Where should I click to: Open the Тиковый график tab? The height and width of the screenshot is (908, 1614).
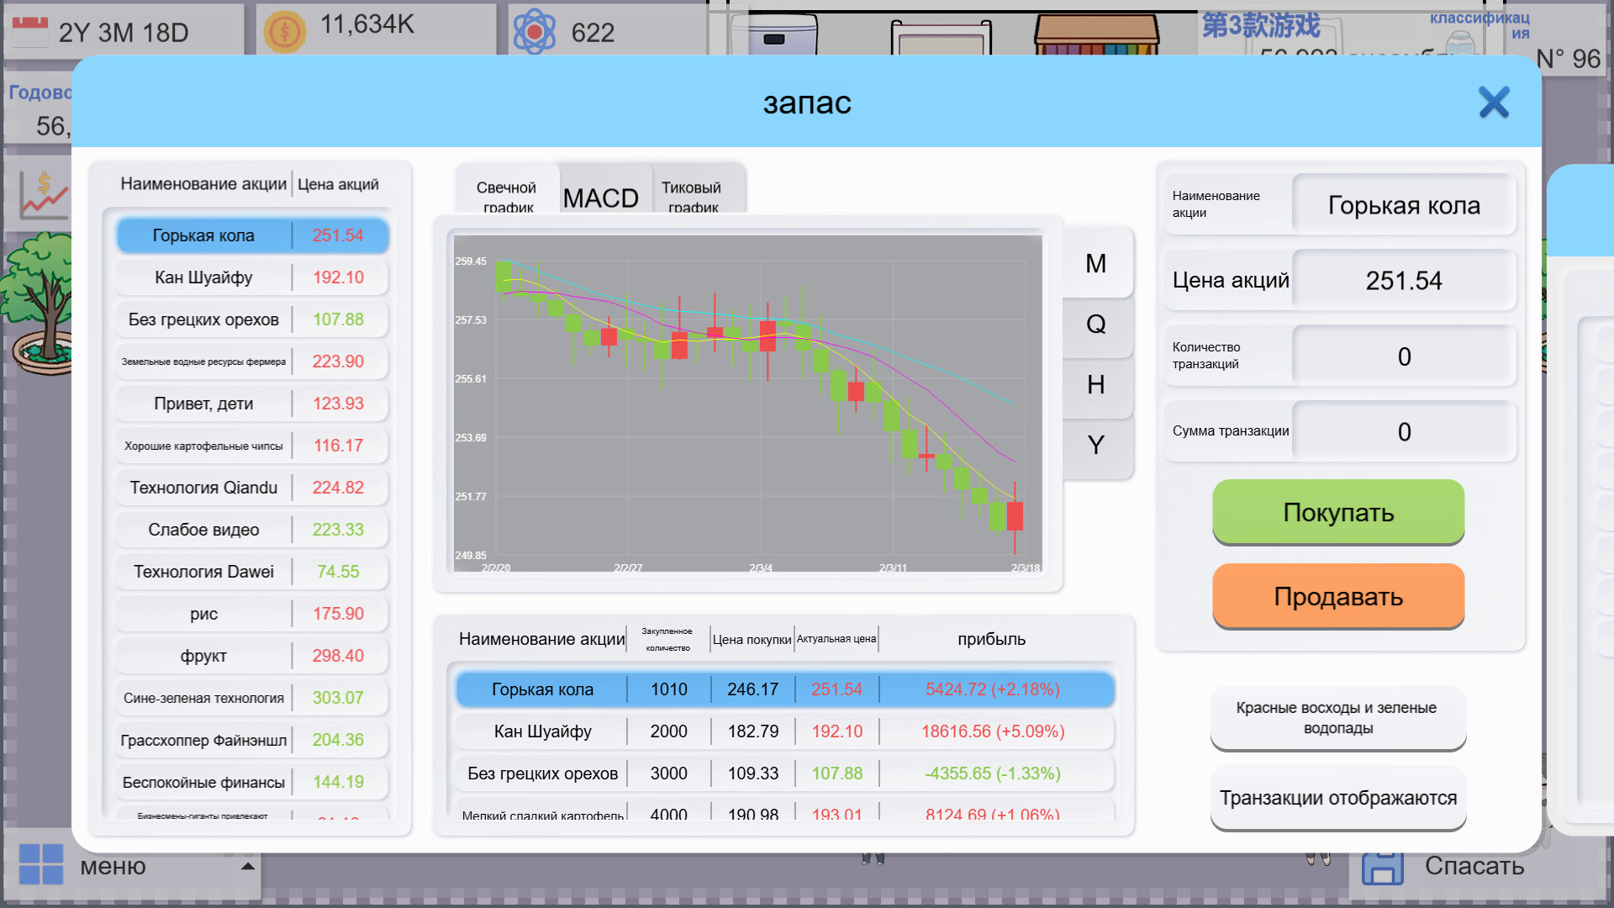tap(691, 195)
